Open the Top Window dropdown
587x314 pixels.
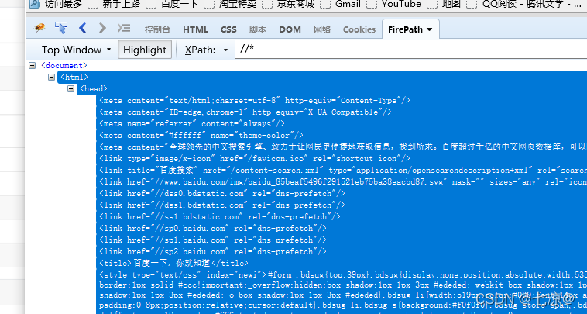(77, 50)
